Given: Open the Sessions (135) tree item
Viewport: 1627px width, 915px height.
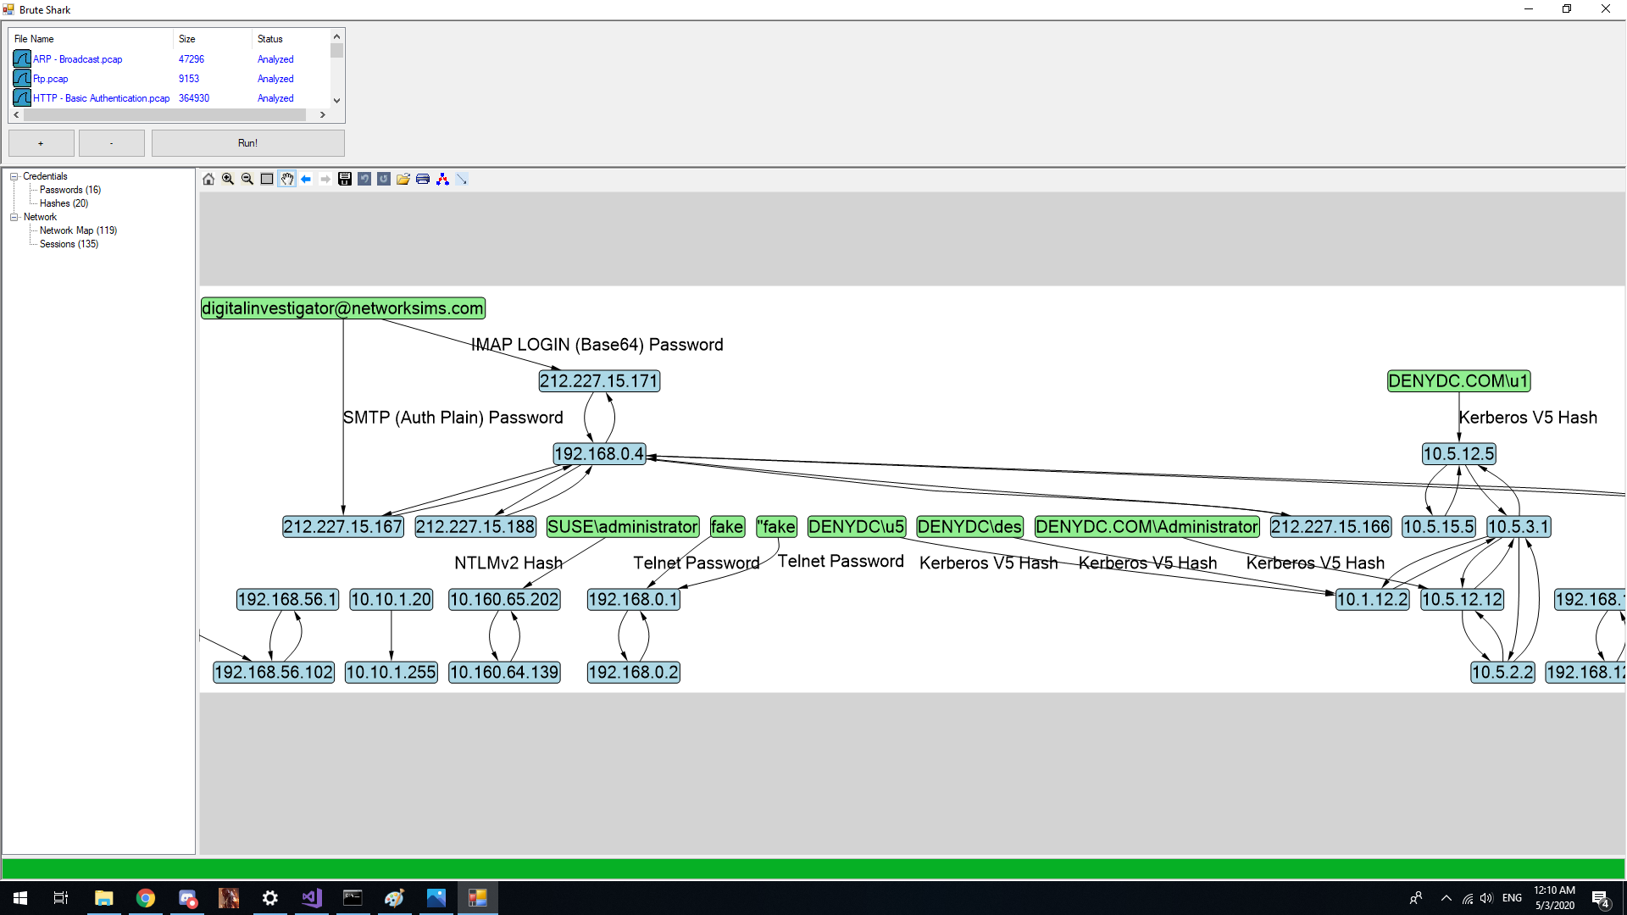Looking at the screenshot, I should coord(69,244).
